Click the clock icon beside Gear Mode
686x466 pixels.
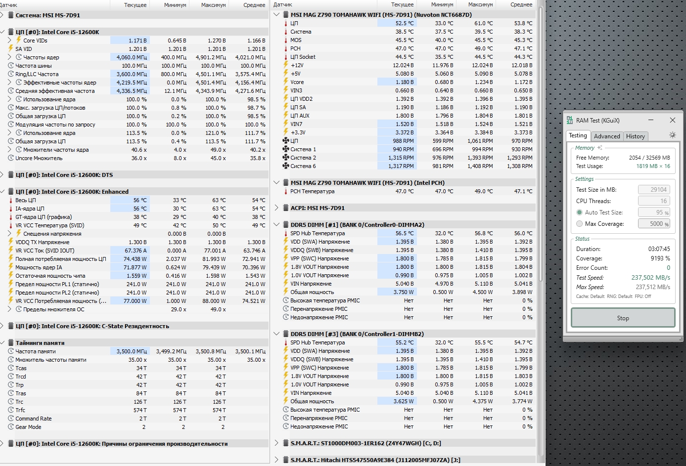(11, 426)
